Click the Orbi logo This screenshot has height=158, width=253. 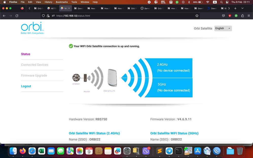tap(32, 28)
